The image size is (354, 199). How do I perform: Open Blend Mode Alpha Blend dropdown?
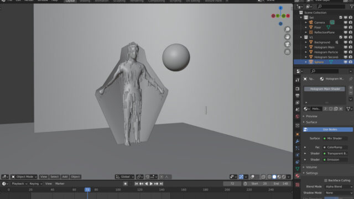(x=338, y=187)
